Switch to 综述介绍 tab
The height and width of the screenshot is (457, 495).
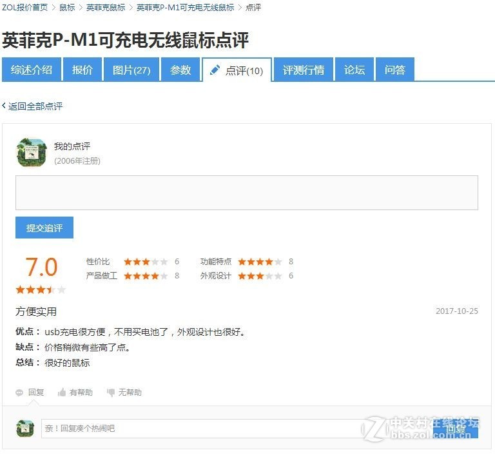(31, 70)
